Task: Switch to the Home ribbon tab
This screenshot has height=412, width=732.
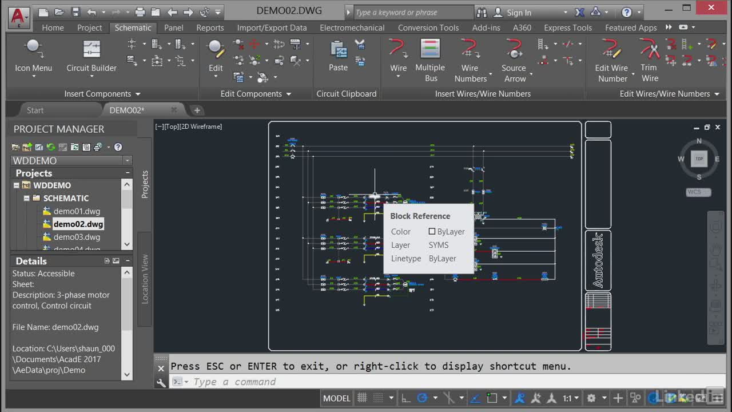Action: [53, 27]
